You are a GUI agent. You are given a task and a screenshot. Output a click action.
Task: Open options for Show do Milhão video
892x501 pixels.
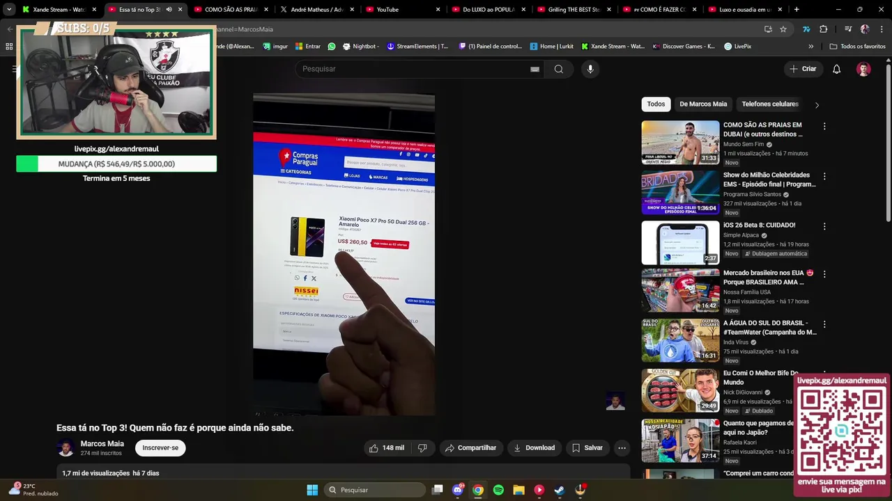(x=824, y=177)
